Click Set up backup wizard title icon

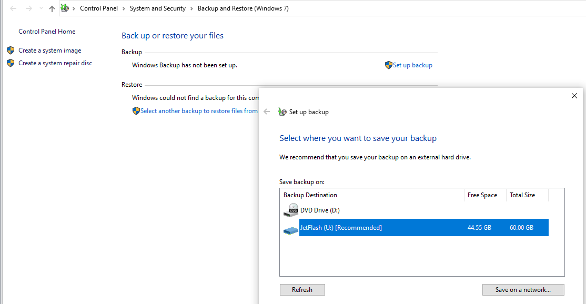click(x=282, y=112)
